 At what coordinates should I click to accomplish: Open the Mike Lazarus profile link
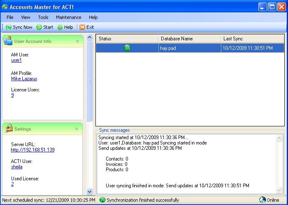coord(24,79)
